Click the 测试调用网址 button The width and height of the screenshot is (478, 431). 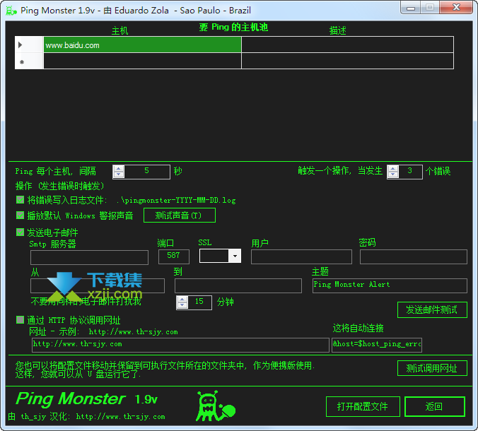432,368
